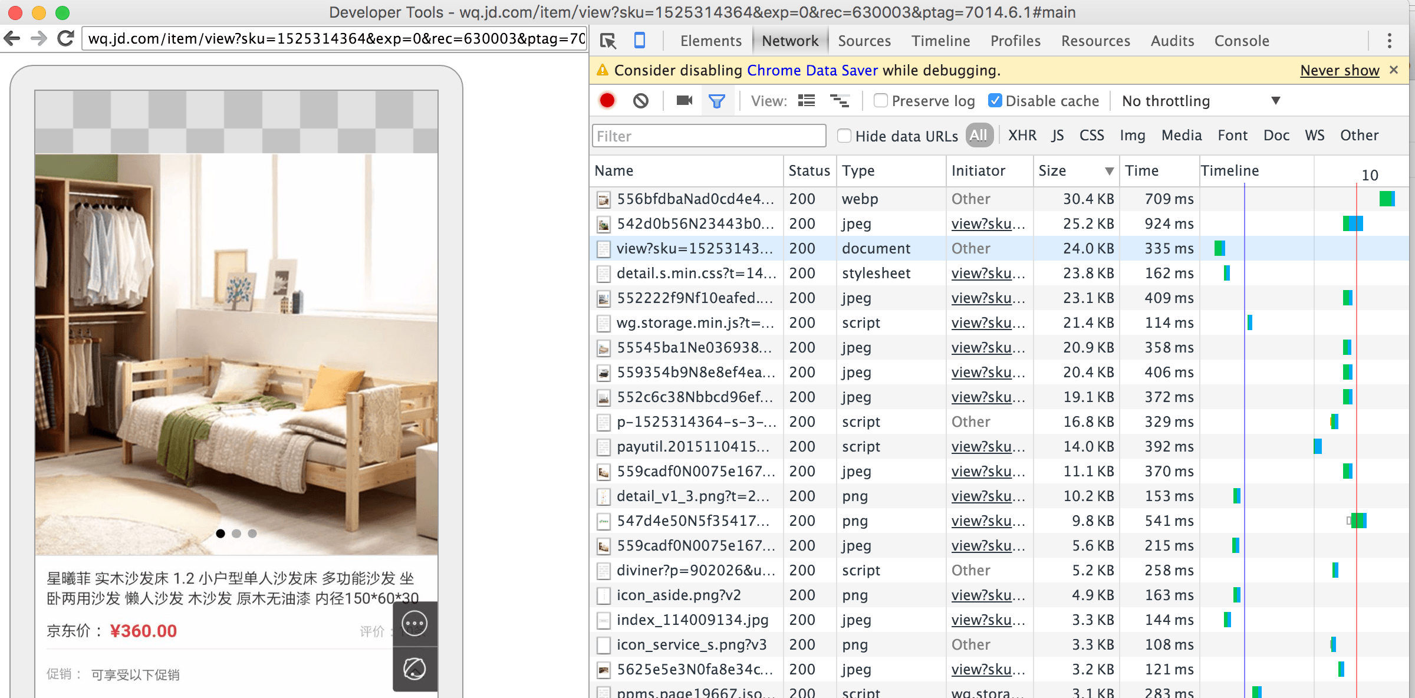The height and width of the screenshot is (698, 1415).
Task: Click the circular floating button below more options
Action: pyautogui.click(x=414, y=669)
